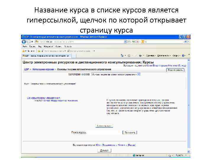The image size is (213, 160).
Task: Click the Домой button at page bottom
Action: click(104, 151)
